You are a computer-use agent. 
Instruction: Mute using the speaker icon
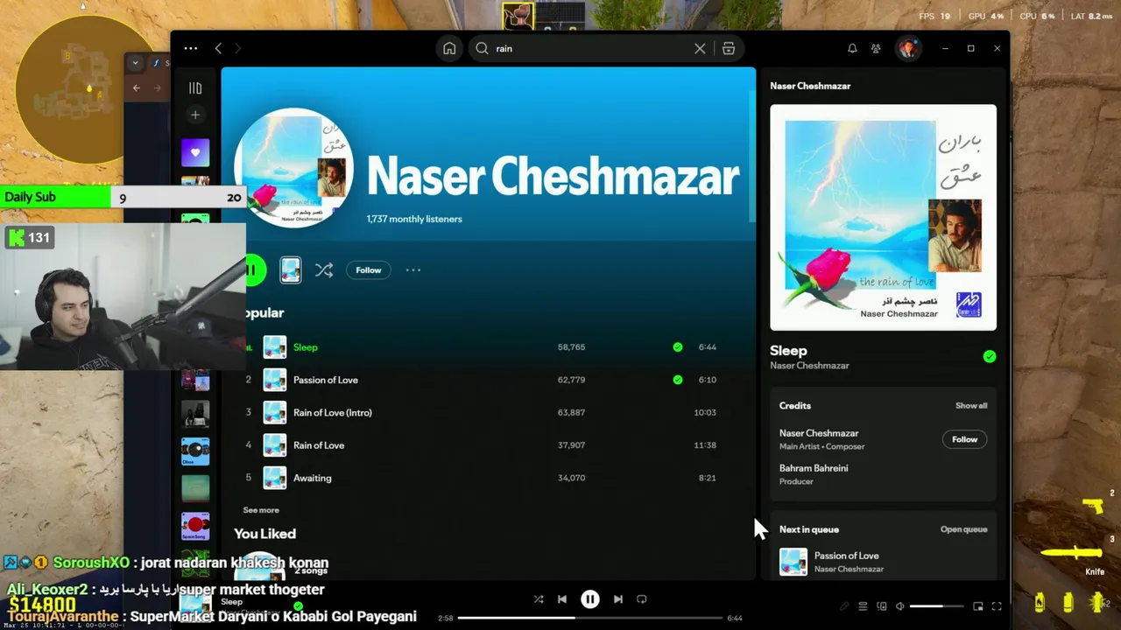point(899,606)
